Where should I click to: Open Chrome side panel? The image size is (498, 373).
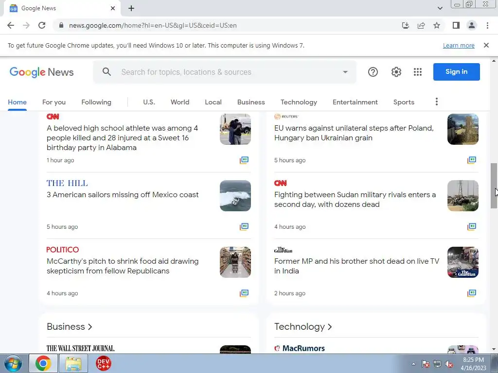(x=456, y=25)
